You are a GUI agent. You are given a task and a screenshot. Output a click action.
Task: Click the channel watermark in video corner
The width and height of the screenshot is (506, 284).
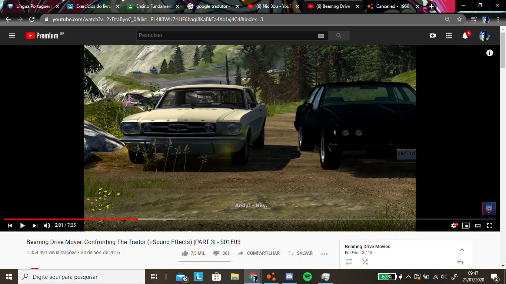point(489,209)
